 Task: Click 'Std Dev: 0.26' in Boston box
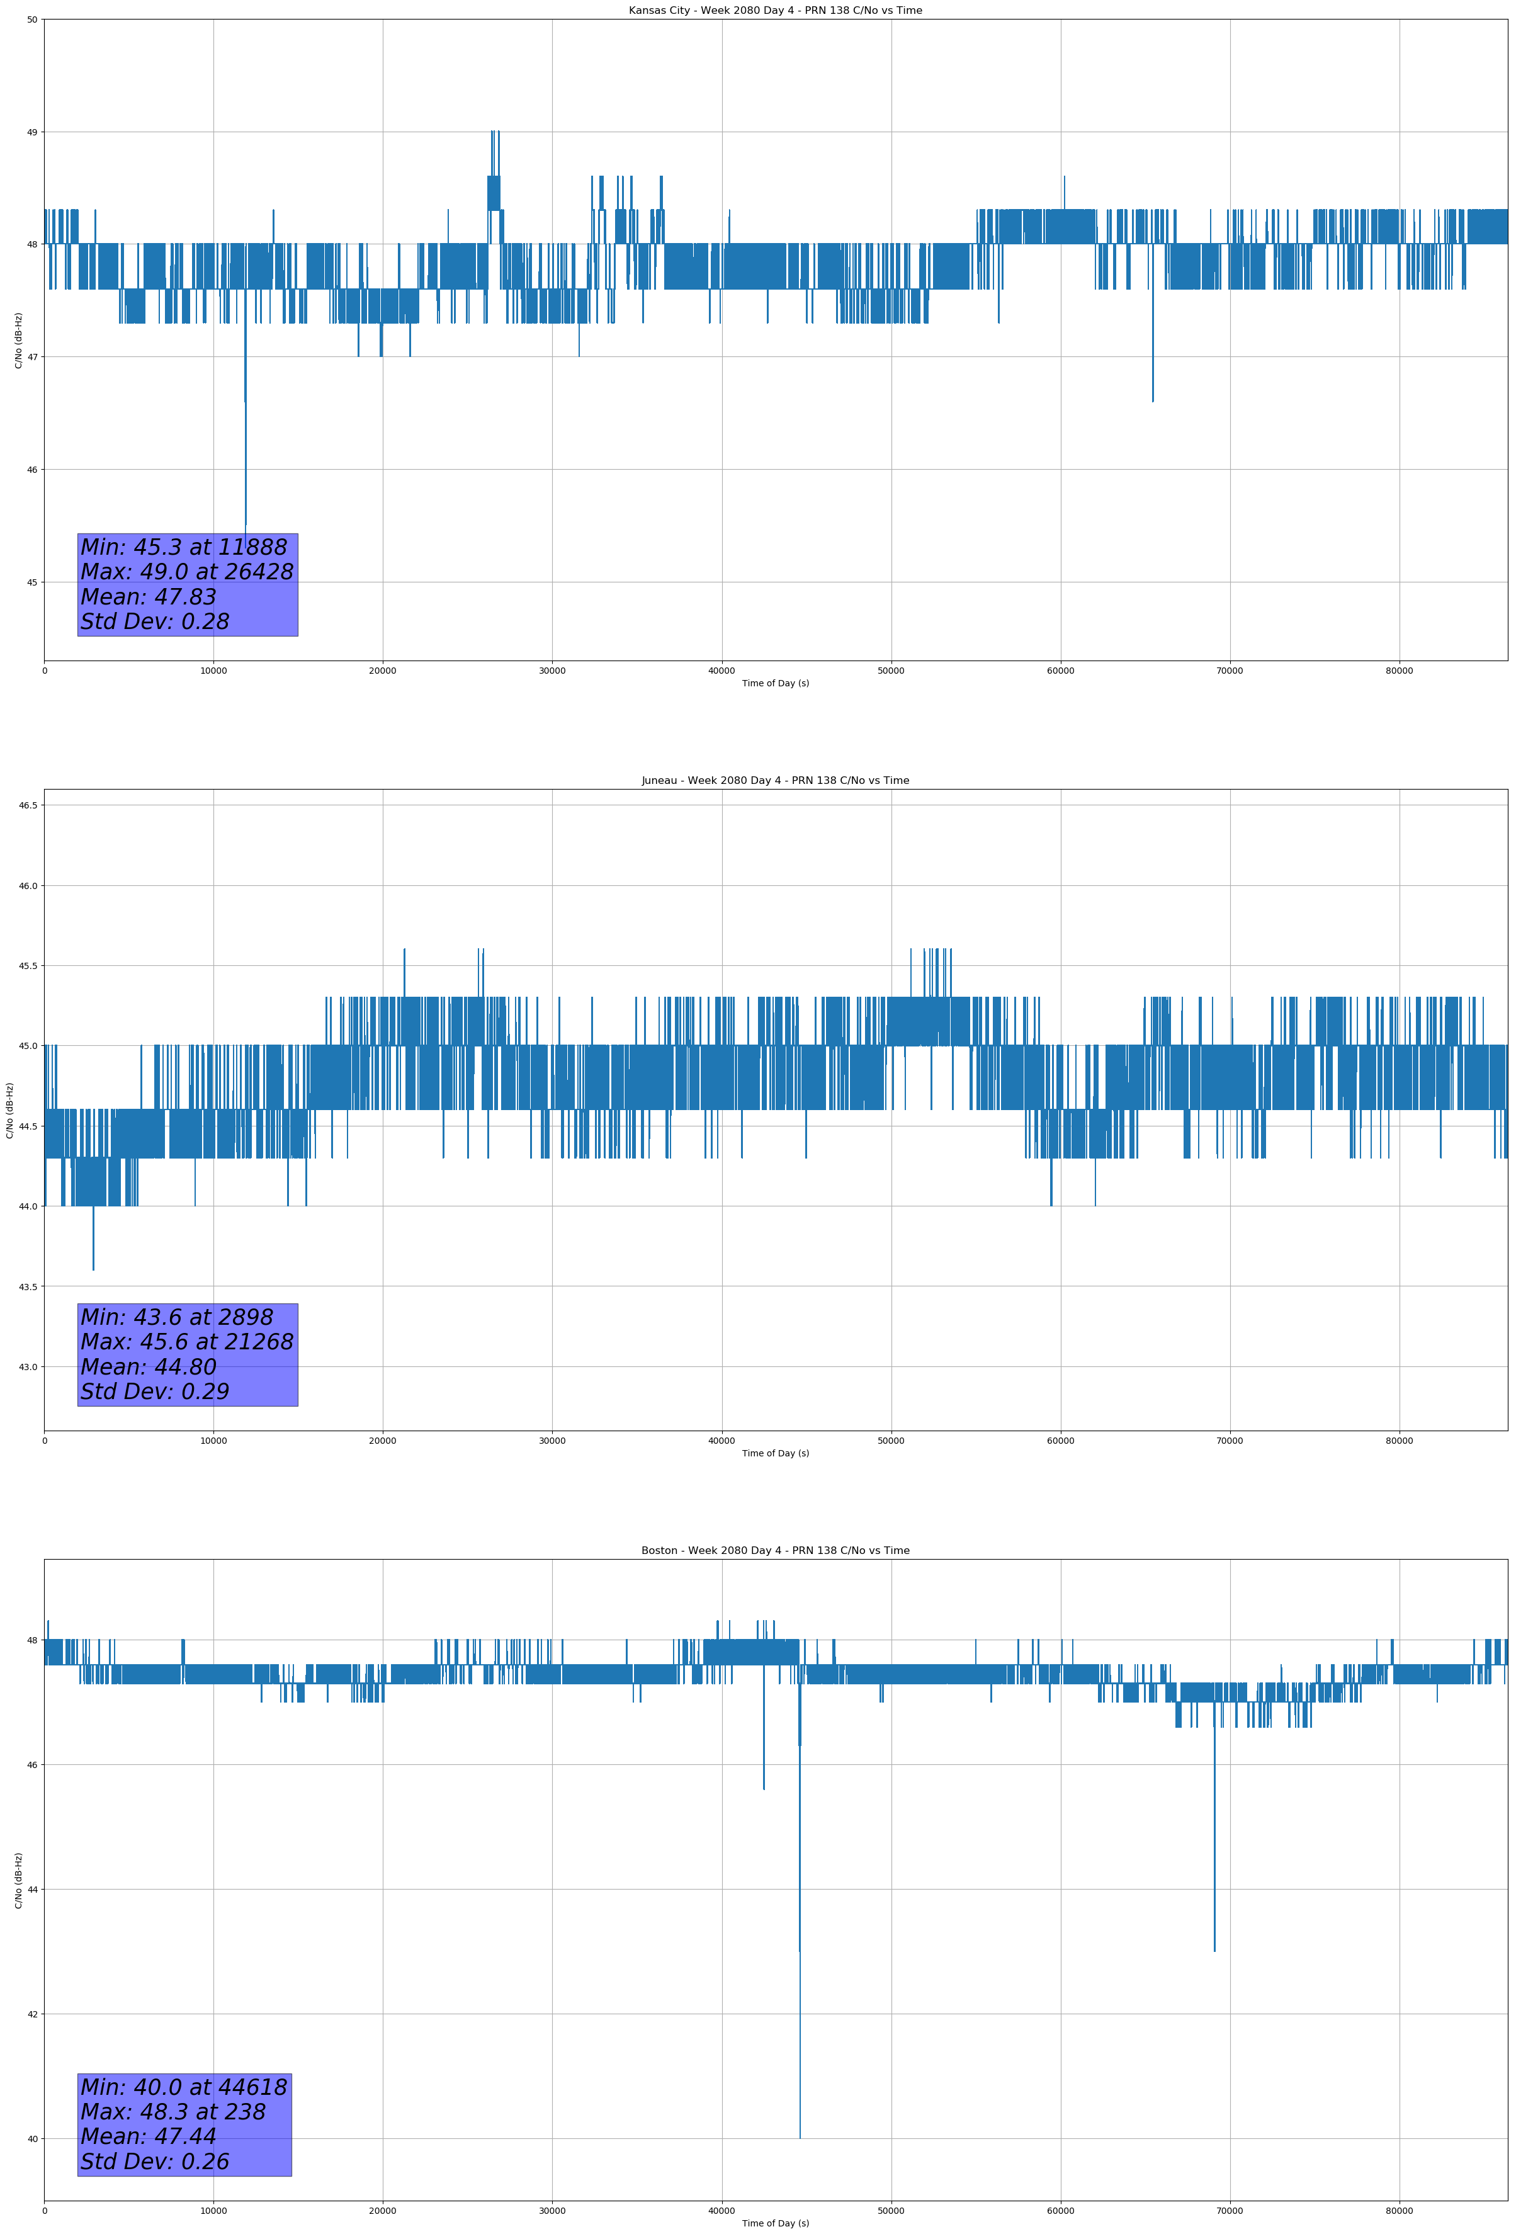coord(155,2162)
